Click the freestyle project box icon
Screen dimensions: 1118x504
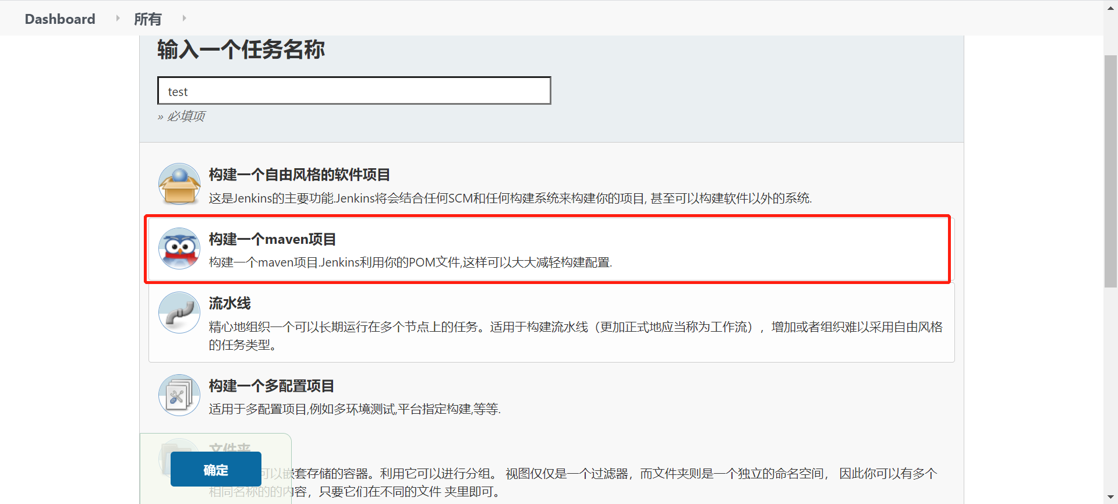(179, 184)
